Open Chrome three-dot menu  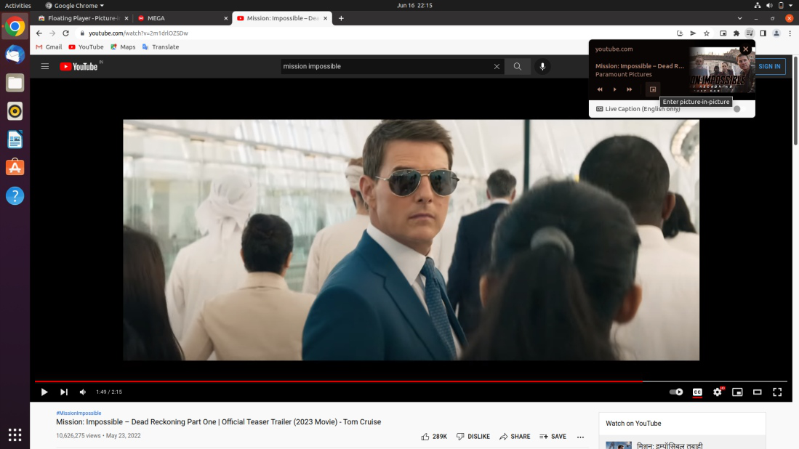coord(790,33)
